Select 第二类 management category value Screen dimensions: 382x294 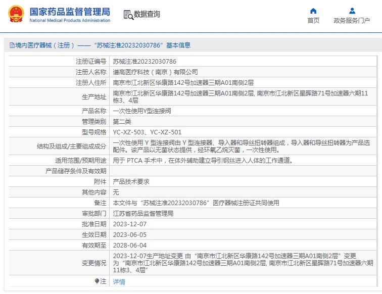click(122, 122)
